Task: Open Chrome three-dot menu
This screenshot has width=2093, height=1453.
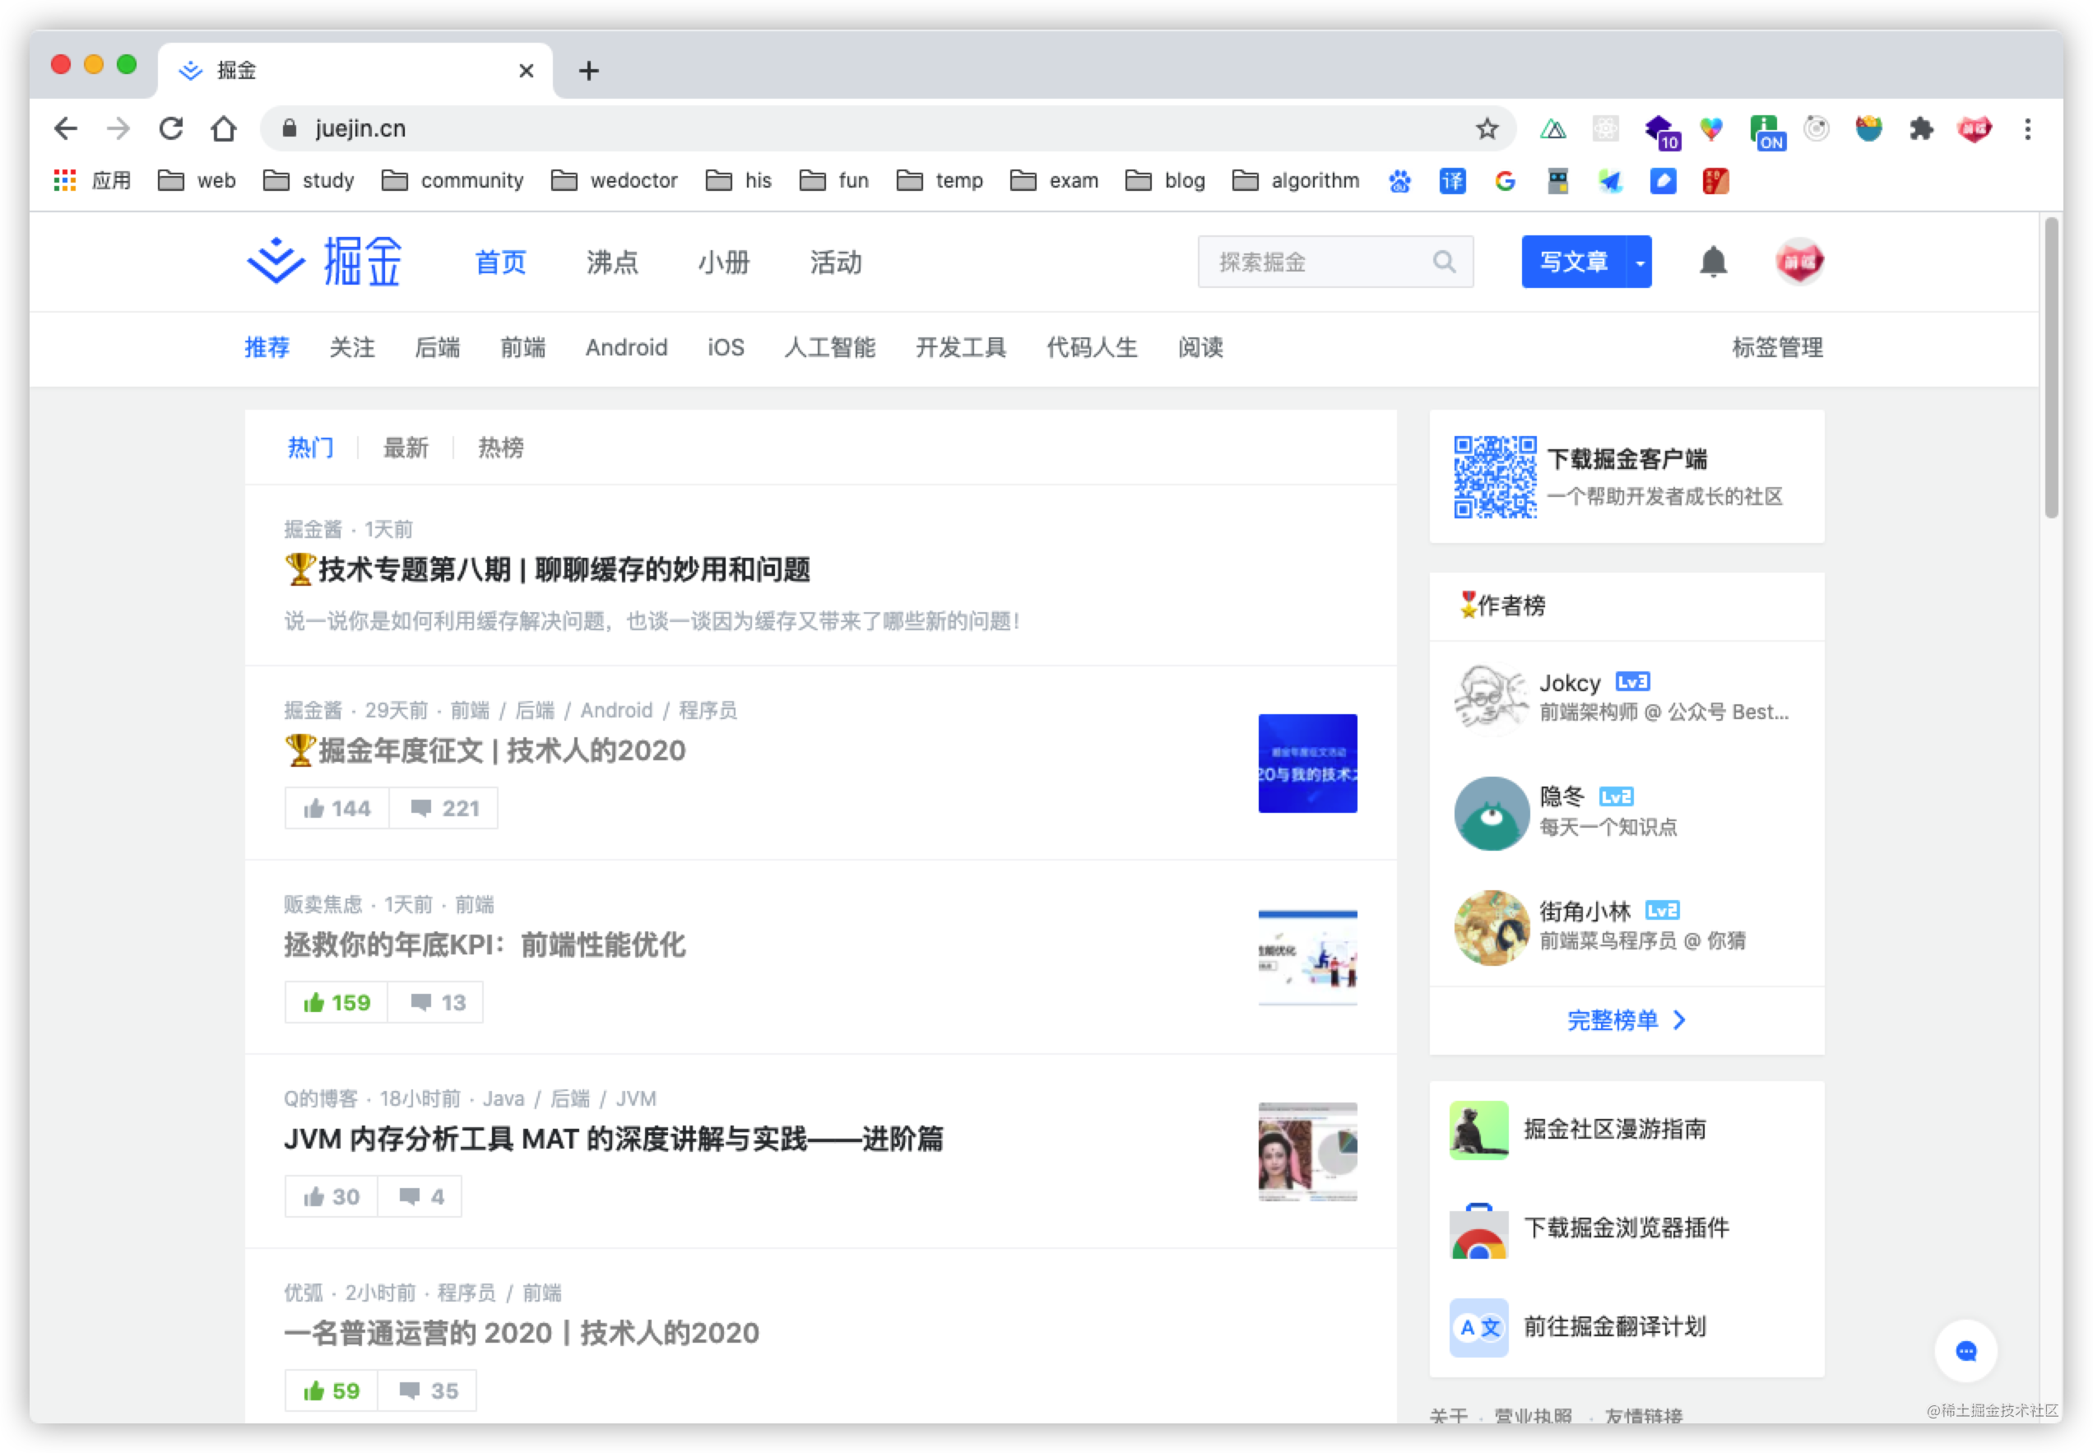Action: point(2026,128)
